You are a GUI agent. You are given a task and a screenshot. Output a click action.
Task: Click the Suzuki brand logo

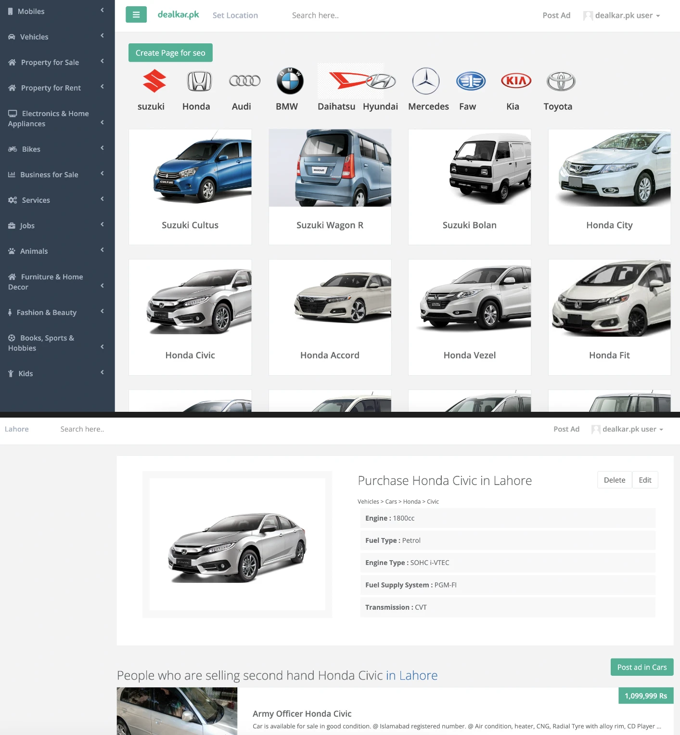click(154, 81)
